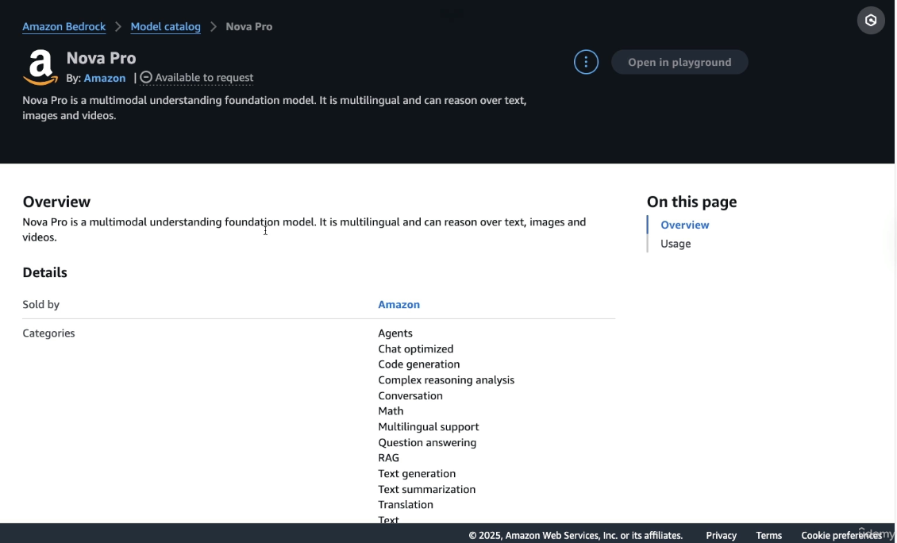897x543 pixels.
Task: Click the breadcrumb chevron before Nova Pro
Action: point(214,26)
